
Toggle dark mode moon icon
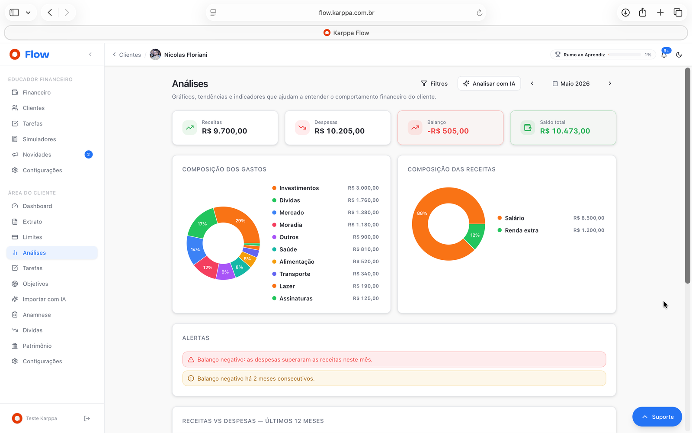tap(679, 55)
